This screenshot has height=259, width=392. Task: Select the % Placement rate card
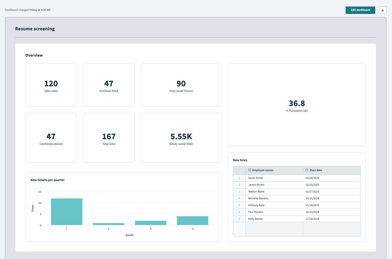(x=297, y=105)
